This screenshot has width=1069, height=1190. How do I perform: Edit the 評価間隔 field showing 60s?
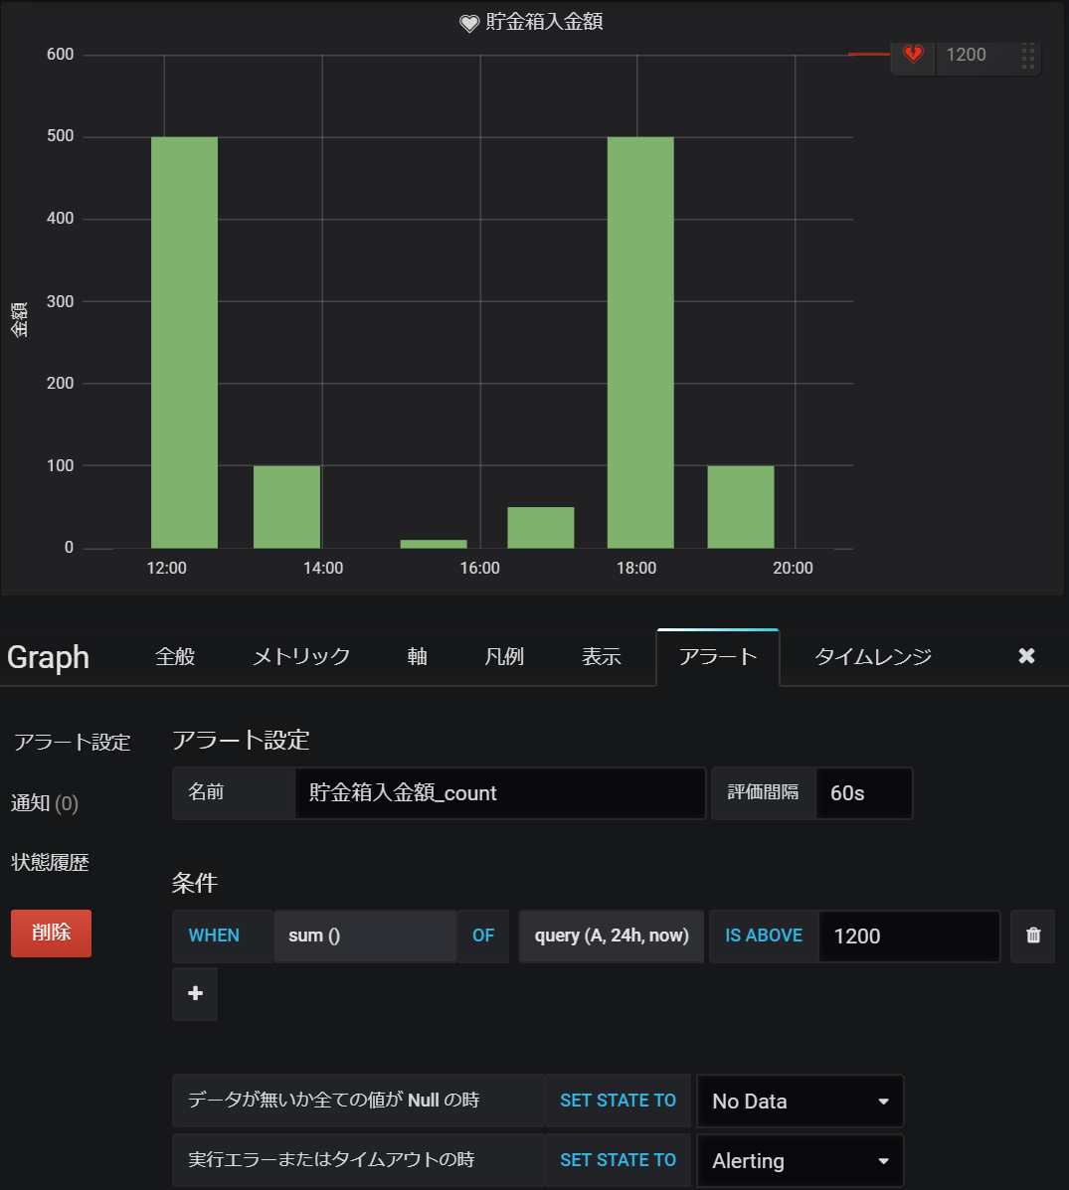864,793
